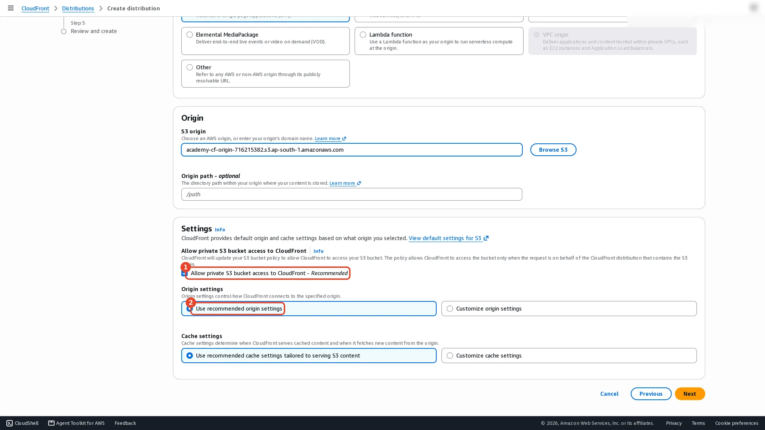The width and height of the screenshot is (765, 430).
Task: Click the Create distribution breadcrumb text
Action: (133, 8)
